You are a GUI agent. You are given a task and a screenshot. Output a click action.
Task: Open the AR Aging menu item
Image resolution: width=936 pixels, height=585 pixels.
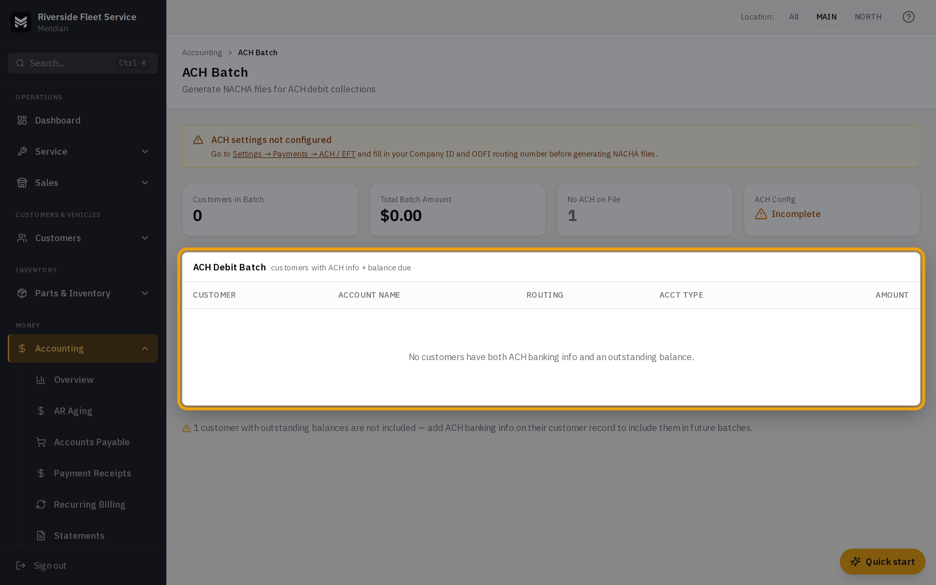point(92,411)
